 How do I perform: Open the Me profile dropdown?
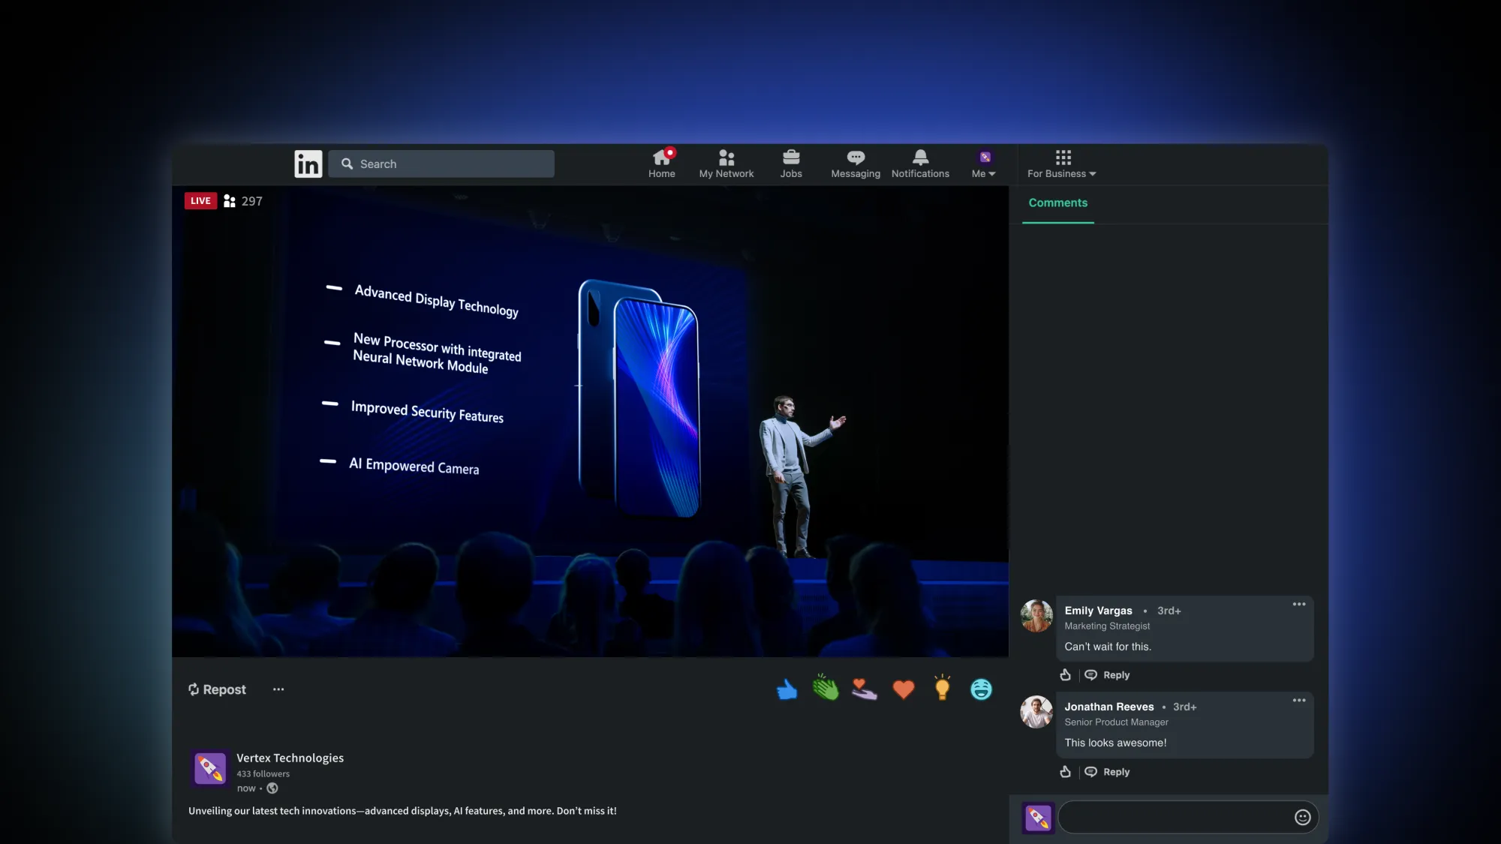983,164
